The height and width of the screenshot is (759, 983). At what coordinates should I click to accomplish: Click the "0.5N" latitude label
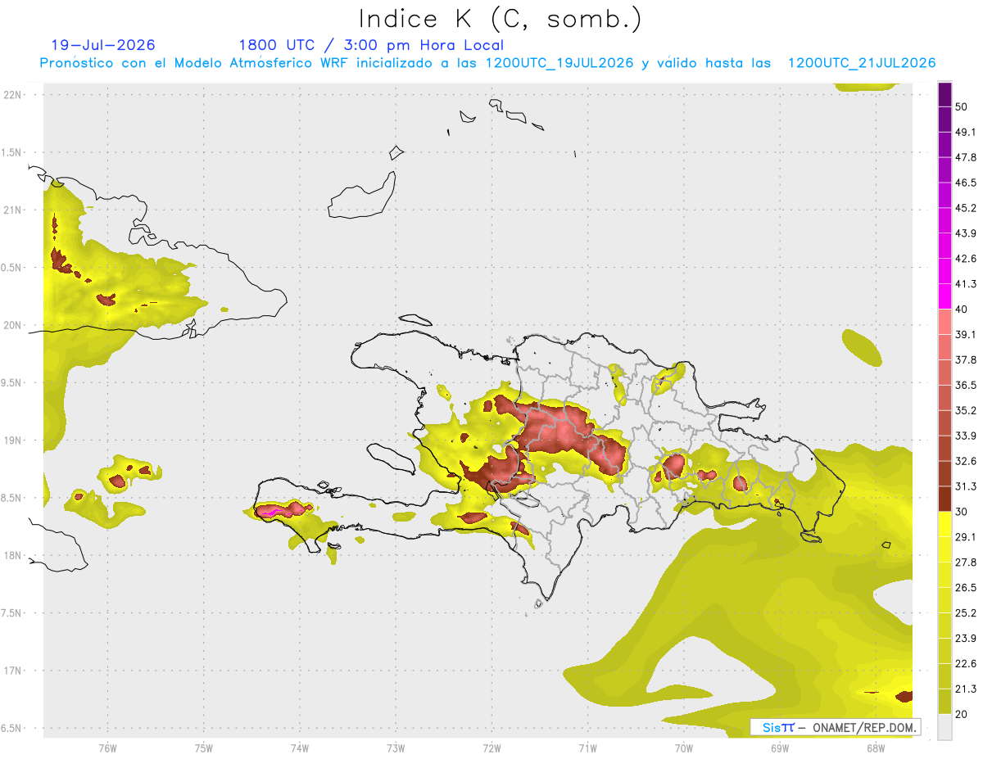tap(12, 268)
